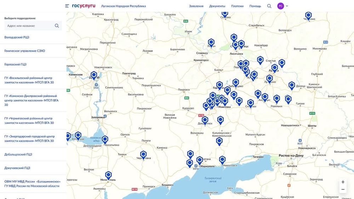Select Володарский РЦЗ in the list

[17, 37]
